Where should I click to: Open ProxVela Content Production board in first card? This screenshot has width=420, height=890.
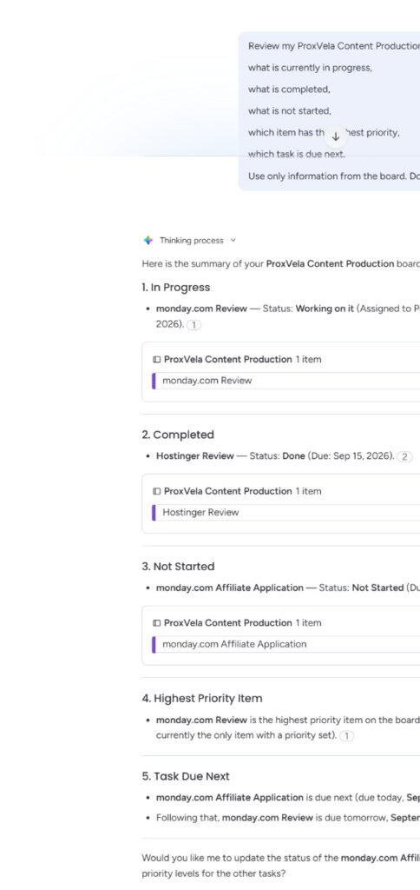[x=228, y=359]
